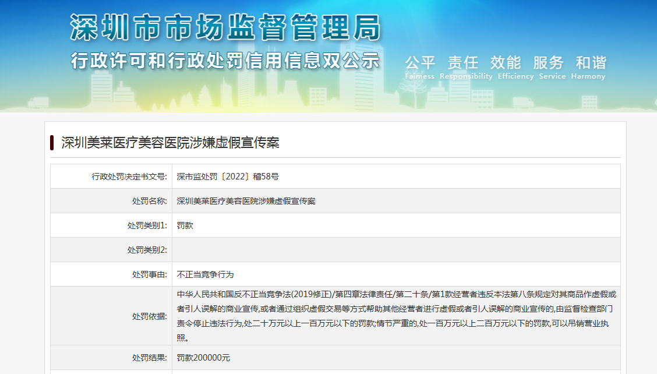Click the 和谐 Harmony slogan text
The width and height of the screenshot is (657, 374).
pos(591,67)
